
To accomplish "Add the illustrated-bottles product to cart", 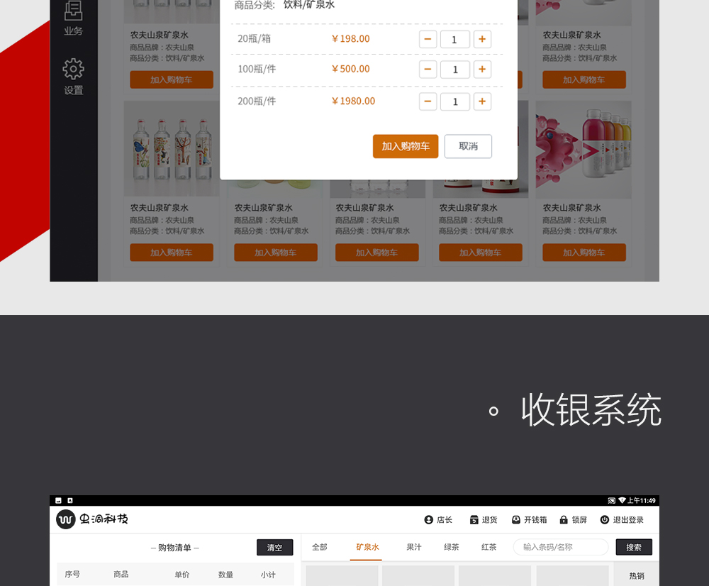I will coord(172,253).
